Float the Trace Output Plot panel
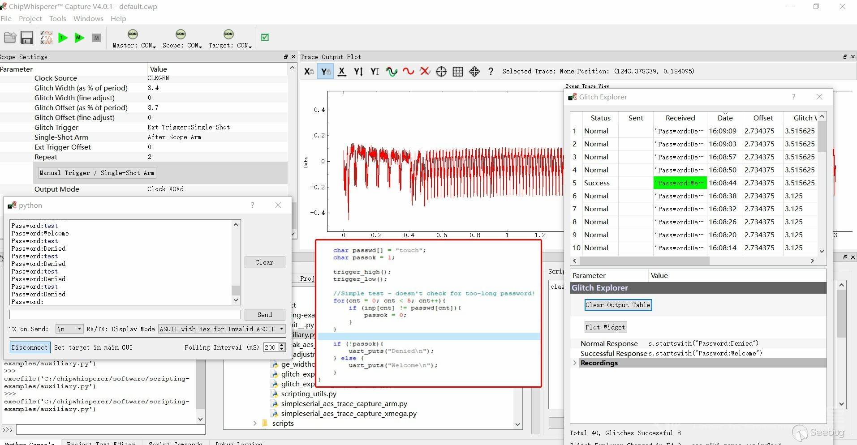Screen dimensions: 857x445 [x=845, y=57]
